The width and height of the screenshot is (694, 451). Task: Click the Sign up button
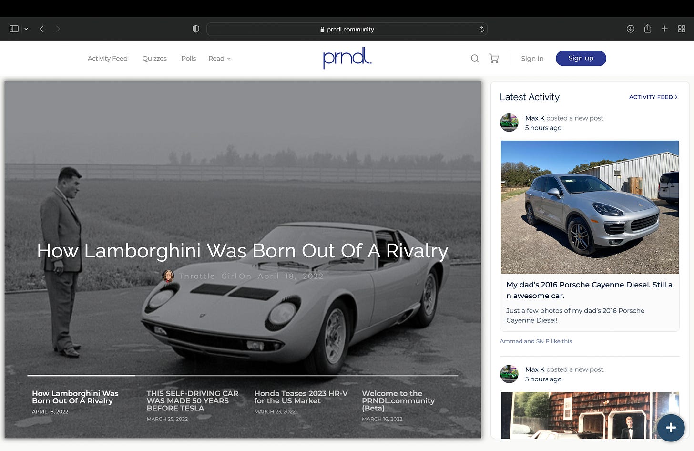pos(581,58)
